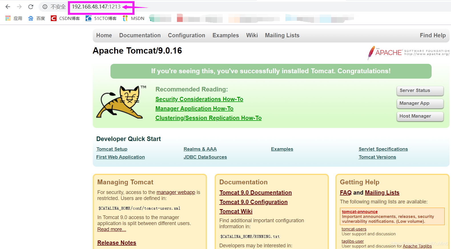
Task: Open the 51CTO blog bookmark
Action: tap(101, 18)
